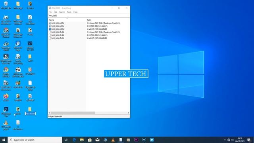This screenshot has height=143, width=254.
Task: Open the Edit menu in Everything
Action: pos(56,12)
